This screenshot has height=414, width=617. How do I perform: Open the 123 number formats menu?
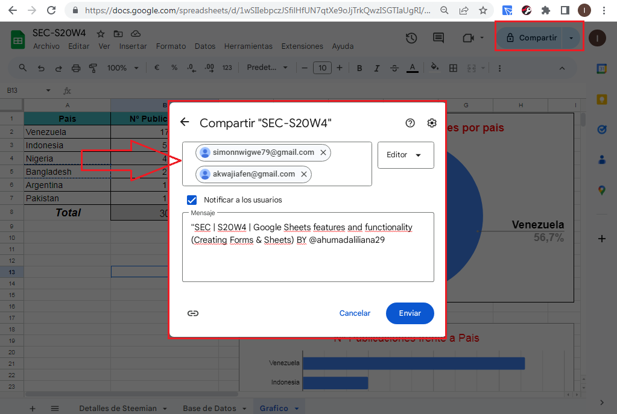[x=227, y=67]
